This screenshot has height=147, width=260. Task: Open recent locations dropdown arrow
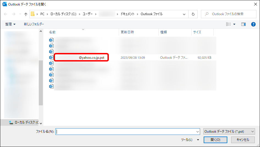[x=20, y=14]
